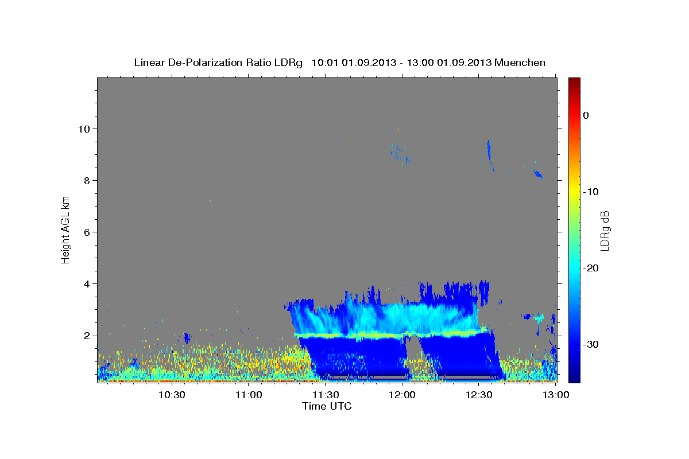Image resolution: width=689 pixels, height=459 pixels.
Task: Click the colorbar value -20 label
Action: coord(591,268)
